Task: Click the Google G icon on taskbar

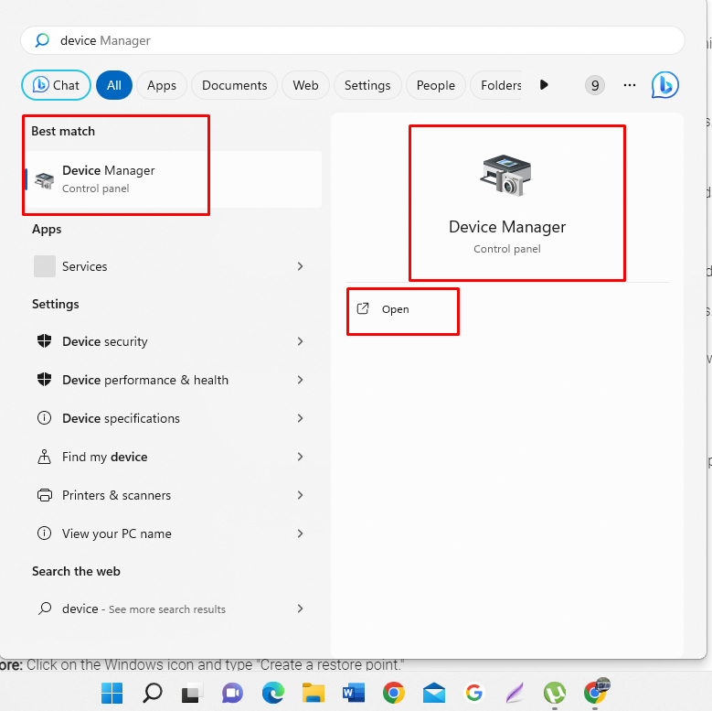Action: (474, 693)
